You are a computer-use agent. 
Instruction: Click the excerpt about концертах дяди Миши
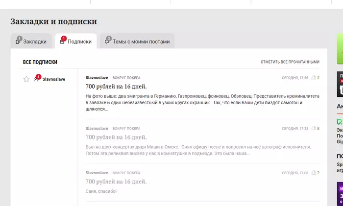tap(198, 150)
